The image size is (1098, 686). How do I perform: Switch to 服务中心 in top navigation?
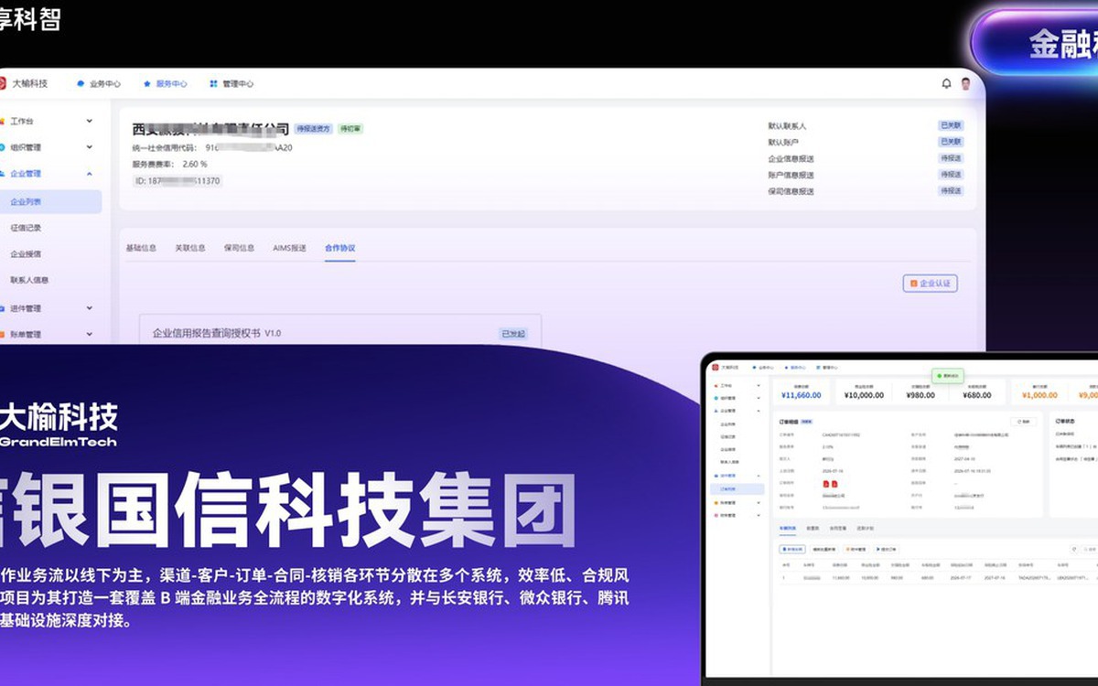[x=165, y=83]
